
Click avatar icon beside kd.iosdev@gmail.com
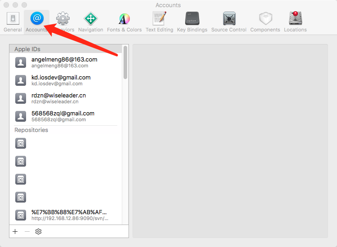click(21, 80)
